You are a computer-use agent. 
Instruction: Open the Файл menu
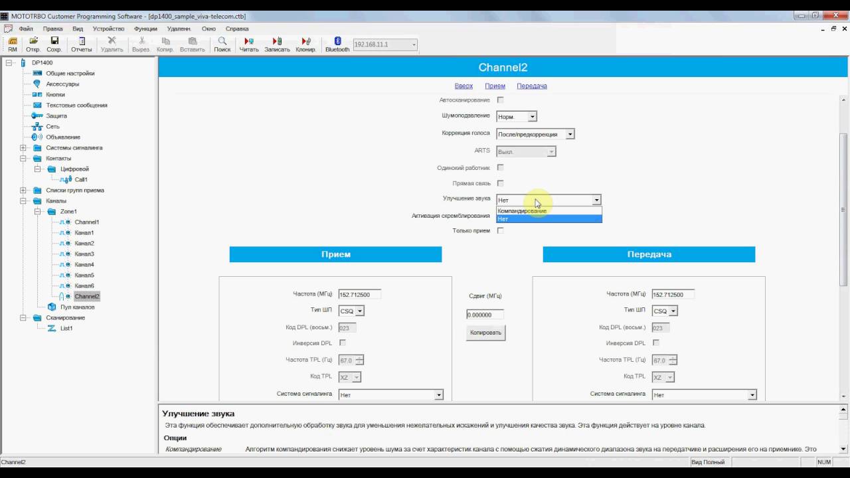(26, 29)
